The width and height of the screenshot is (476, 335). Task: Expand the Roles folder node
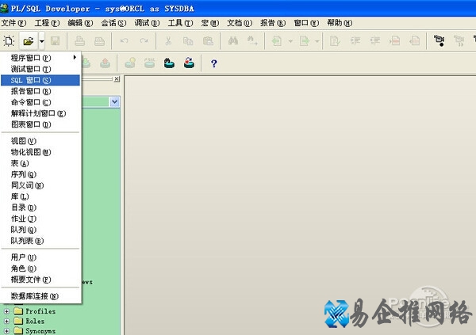6,321
